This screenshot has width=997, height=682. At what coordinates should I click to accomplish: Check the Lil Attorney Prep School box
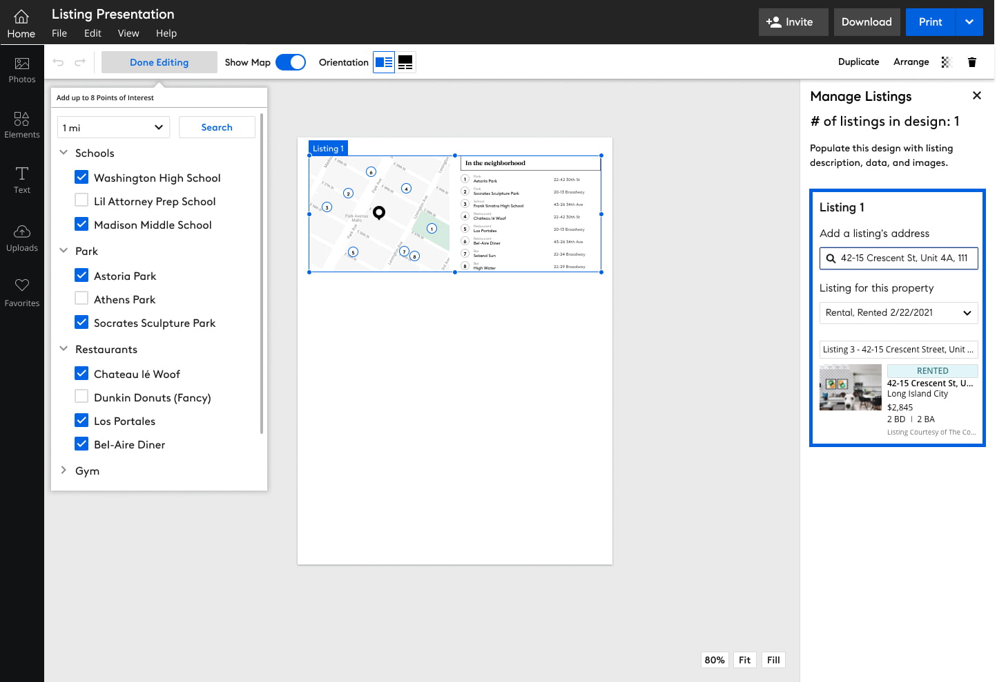click(x=81, y=200)
